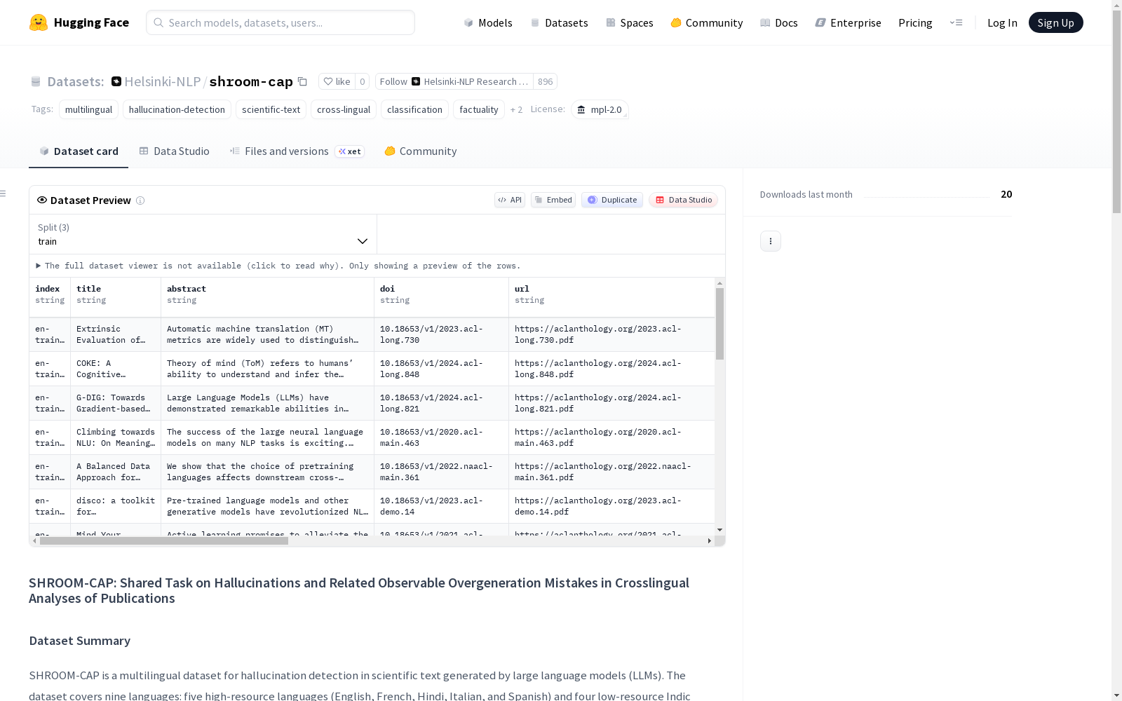The height and width of the screenshot is (701, 1122).
Task: Click the Hugging Face logo icon
Action: (x=39, y=22)
